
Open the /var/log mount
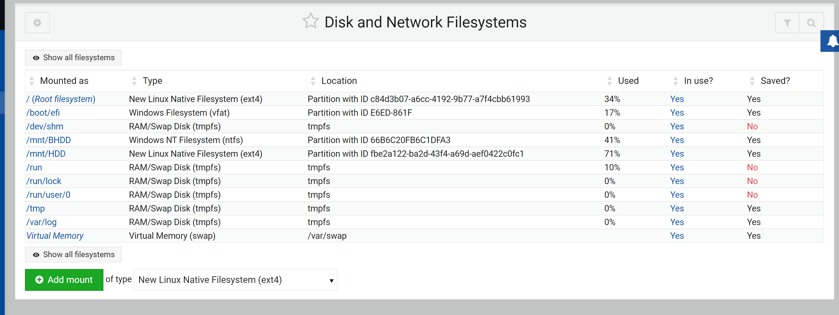click(x=41, y=222)
